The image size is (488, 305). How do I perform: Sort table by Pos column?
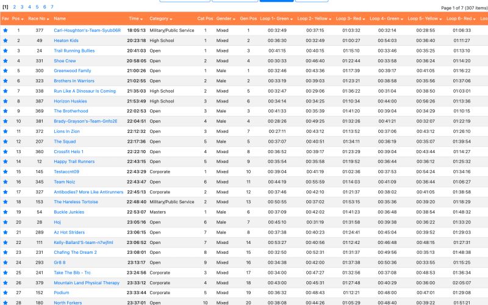click(18, 19)
